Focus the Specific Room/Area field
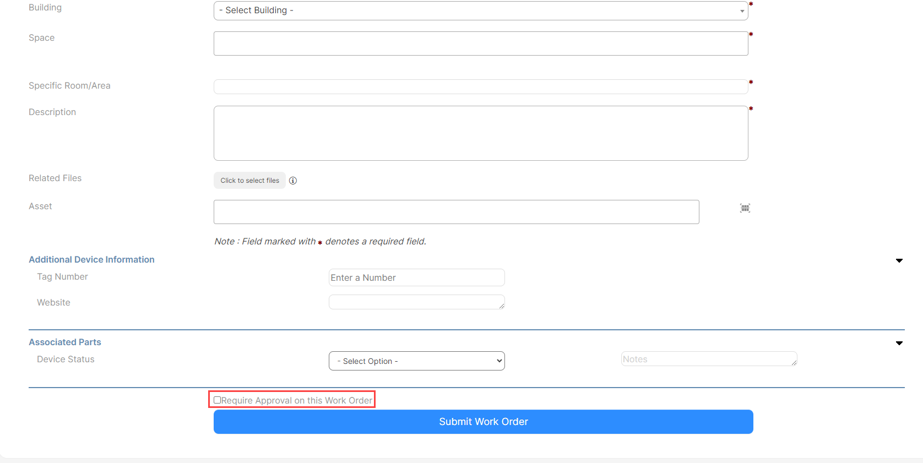 [481, 86]
